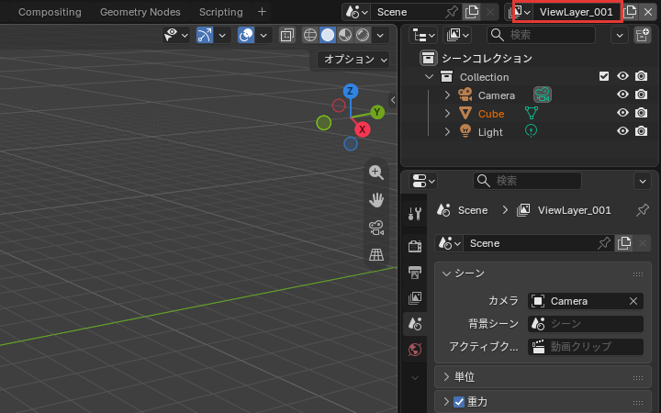
Task: Create a new scene from top bar
Action: point(471,12)
